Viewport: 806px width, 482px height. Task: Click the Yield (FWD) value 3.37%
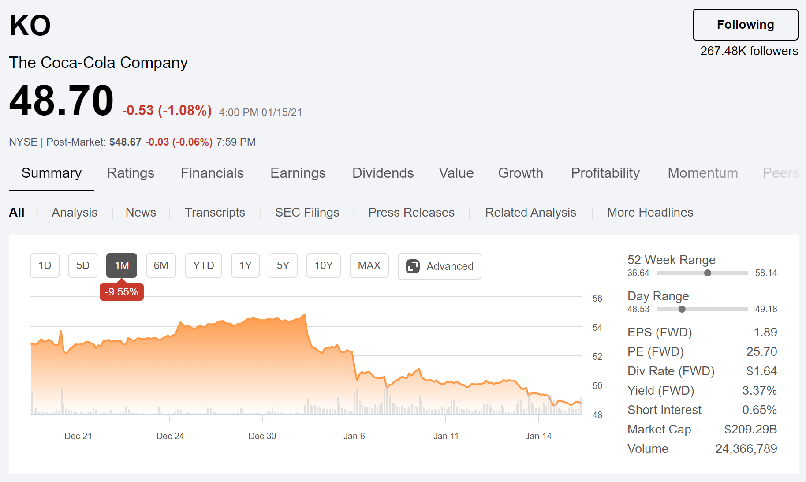[x=760, y=390]
